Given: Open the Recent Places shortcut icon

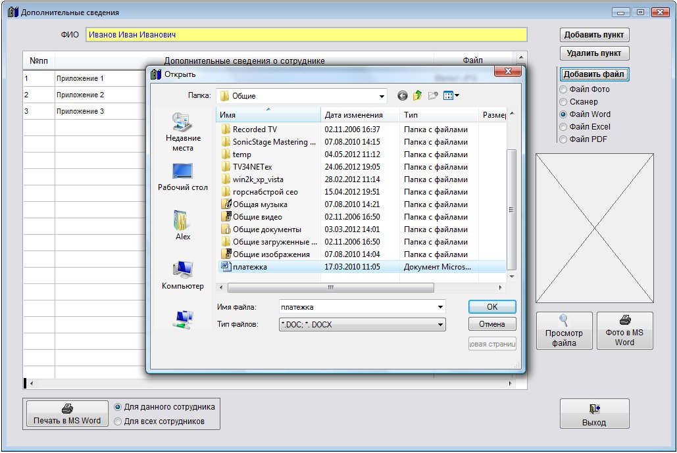Looking at the screenshot, I should pyautogui.click(x=183, y=122).
